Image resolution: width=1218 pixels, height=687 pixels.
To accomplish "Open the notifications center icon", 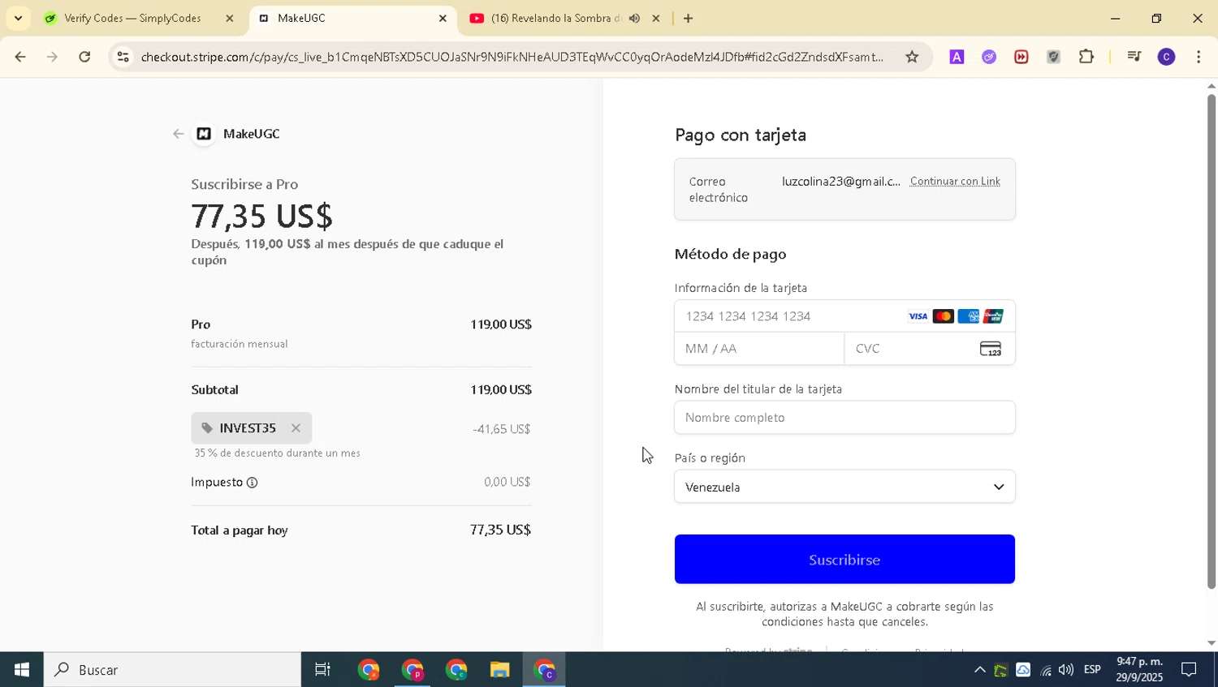I will pyautogui.click(x=1189, y=670).
